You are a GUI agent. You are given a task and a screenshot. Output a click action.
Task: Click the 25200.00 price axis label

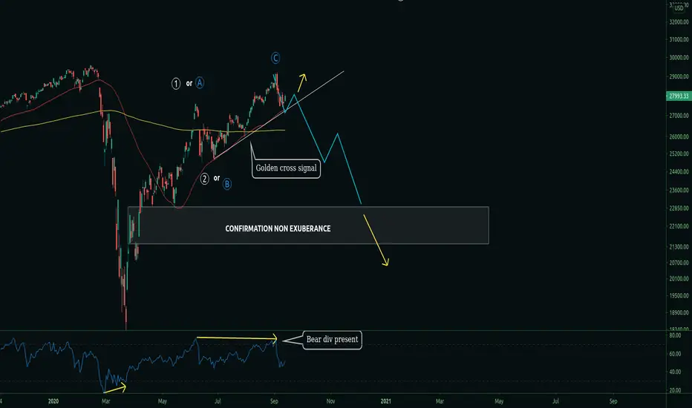point(679,154)
